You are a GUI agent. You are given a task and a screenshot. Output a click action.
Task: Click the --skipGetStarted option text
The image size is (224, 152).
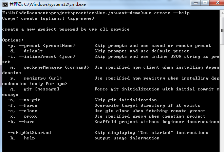29,133
